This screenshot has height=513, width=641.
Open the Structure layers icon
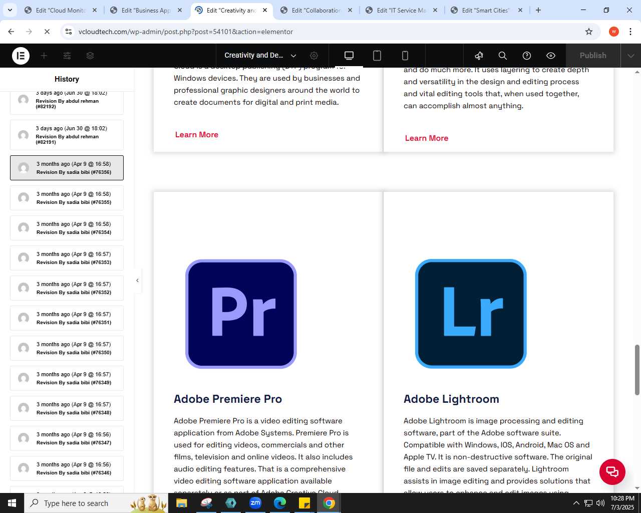coord(90,56)
